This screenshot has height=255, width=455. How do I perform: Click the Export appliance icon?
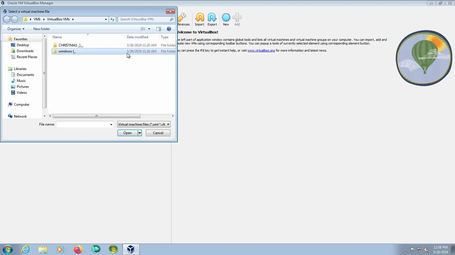coord(212,19)
